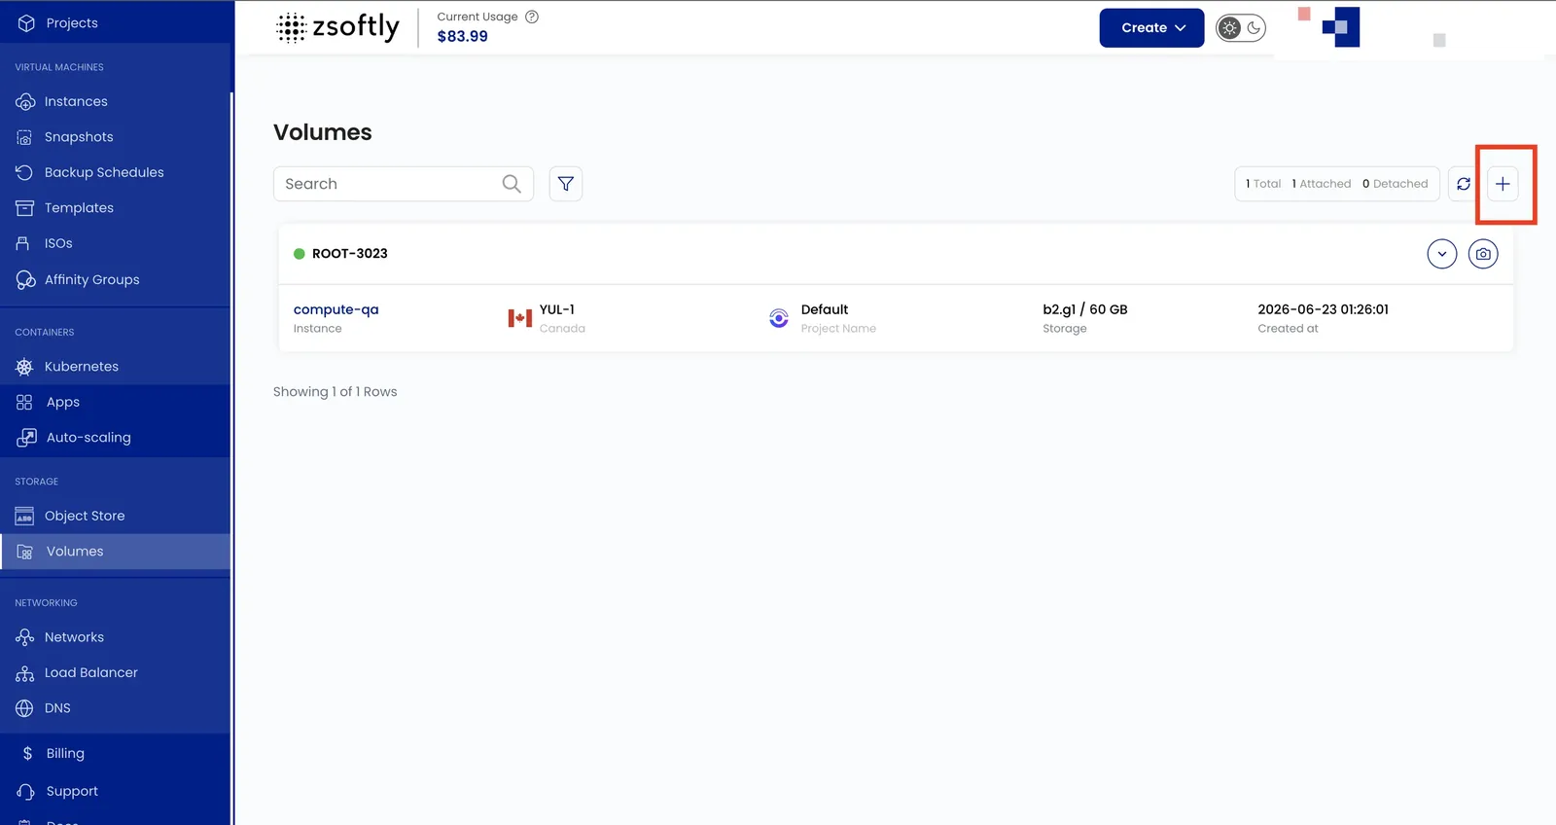Viewport: 1556px width, 825px height.
Task: Click the '2026-06-23 01:26:01' created date
Action: click(x=1324, y=309)
